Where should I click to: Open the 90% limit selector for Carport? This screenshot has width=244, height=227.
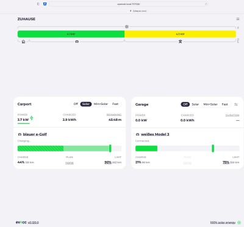[108, 162]
